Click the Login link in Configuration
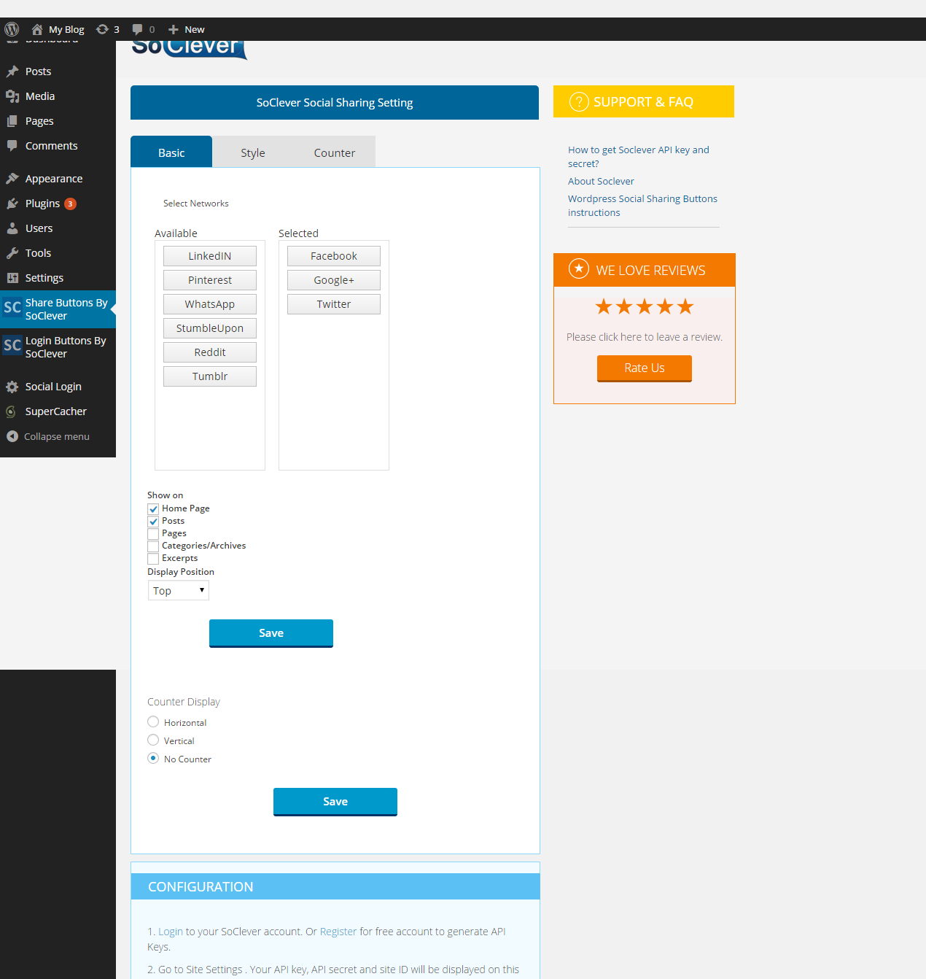The image size is (926, 979). click(171, 932)
